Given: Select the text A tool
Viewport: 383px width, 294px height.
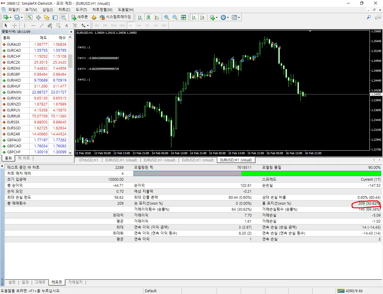Looking at the screenshot, I should (x=67, y=25).
